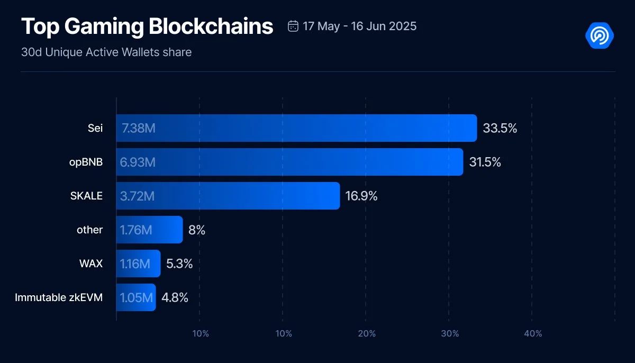Select the 17 May - 16 Jun 2025 date range
The height and width of the screenshot is (363, 635).
tap(360, 26)
